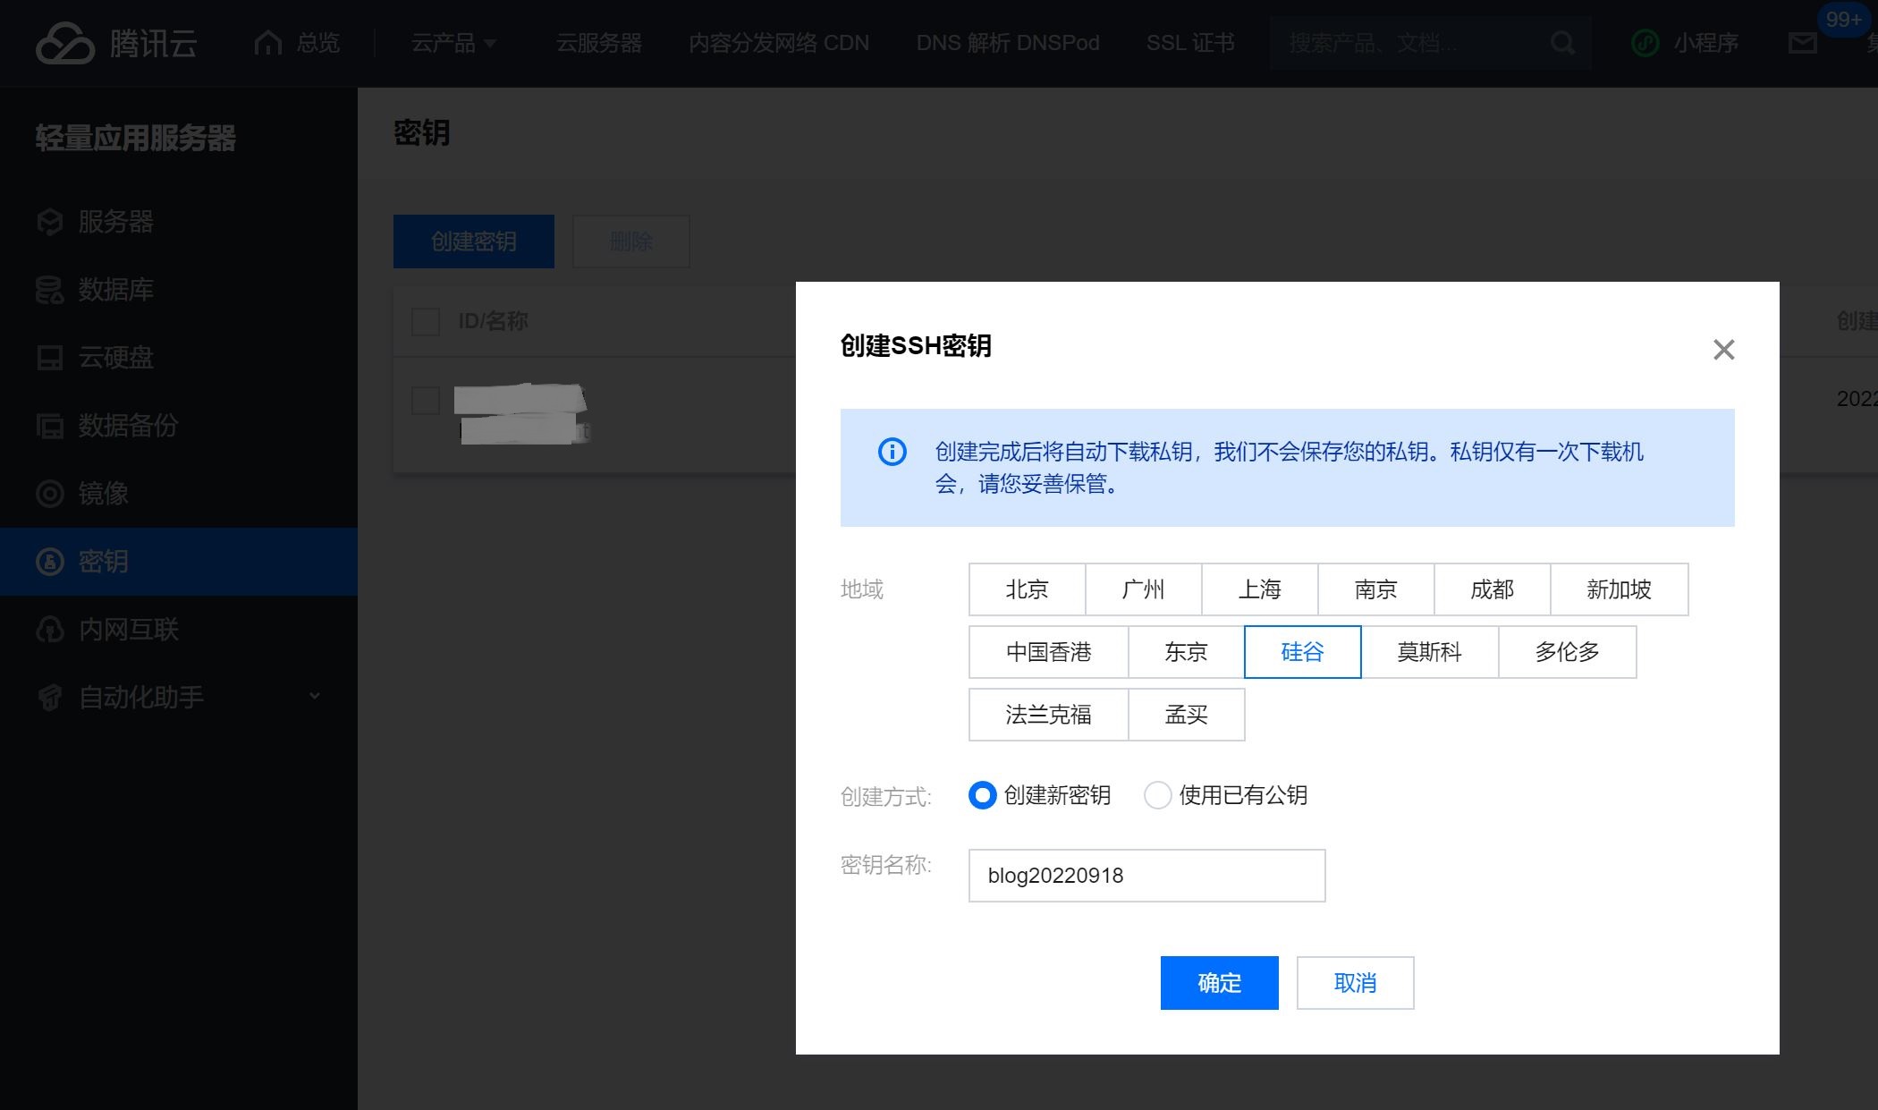Choose the 孟买 region
The width and height of the screenshot is (1878, 1110).
[1186, 715]
